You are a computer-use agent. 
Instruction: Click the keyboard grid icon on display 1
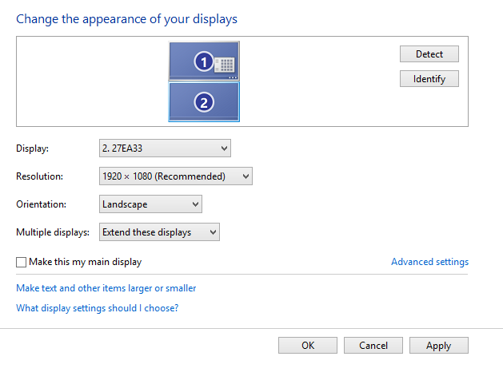(224, 65)
